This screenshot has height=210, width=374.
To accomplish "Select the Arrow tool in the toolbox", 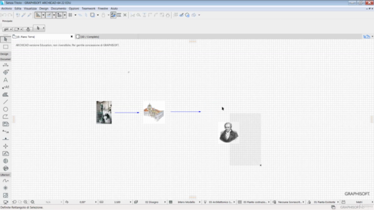I will pos(5,39).
